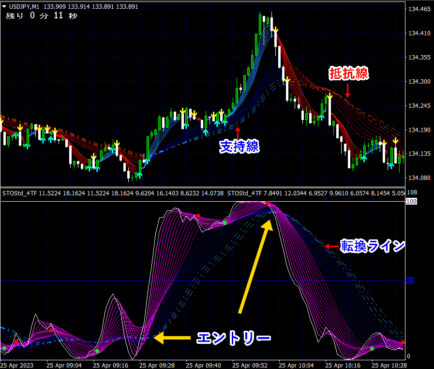Click the 25 Apr 09:52 time label
434x369 pixels.
252,365
